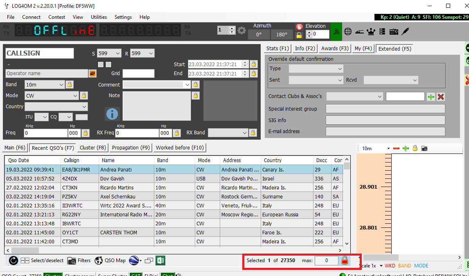Image resolution: width=469 pixels, height=276 pixels.
Task: Open the RX Band dropdown
Action: pos(244,133)
